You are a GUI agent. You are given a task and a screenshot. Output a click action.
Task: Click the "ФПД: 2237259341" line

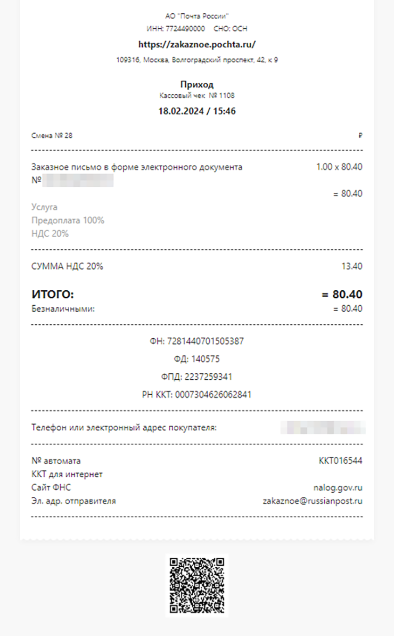(197, 377)
